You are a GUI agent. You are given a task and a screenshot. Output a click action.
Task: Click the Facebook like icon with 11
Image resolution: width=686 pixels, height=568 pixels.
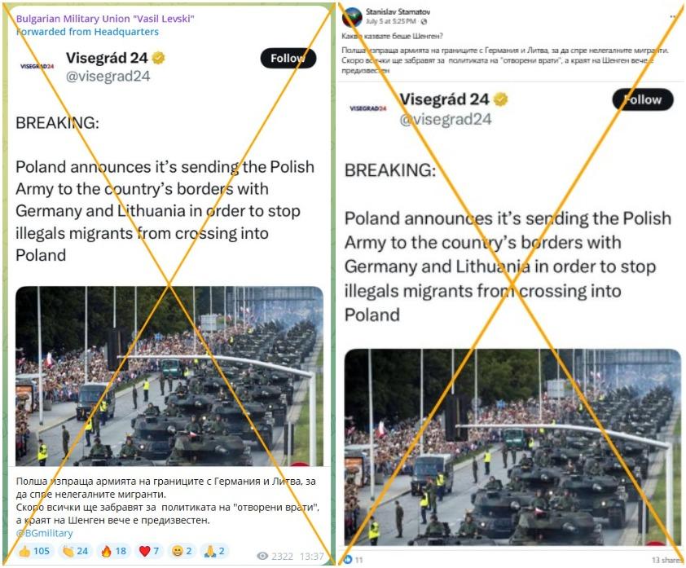(348, 560)
